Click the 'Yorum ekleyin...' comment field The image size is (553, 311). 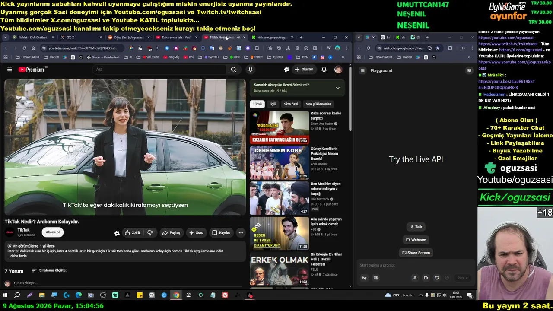(127, 283)
